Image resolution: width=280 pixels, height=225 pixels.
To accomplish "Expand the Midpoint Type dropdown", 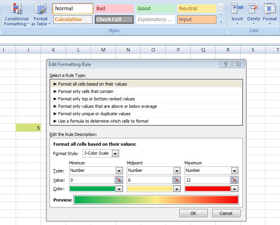I will coord(176,171).
